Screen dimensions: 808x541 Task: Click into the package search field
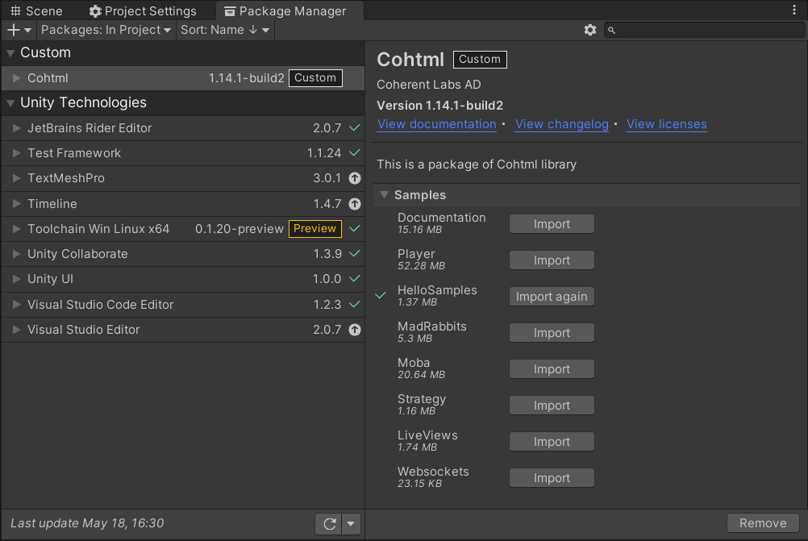click(x=704, y=30)
